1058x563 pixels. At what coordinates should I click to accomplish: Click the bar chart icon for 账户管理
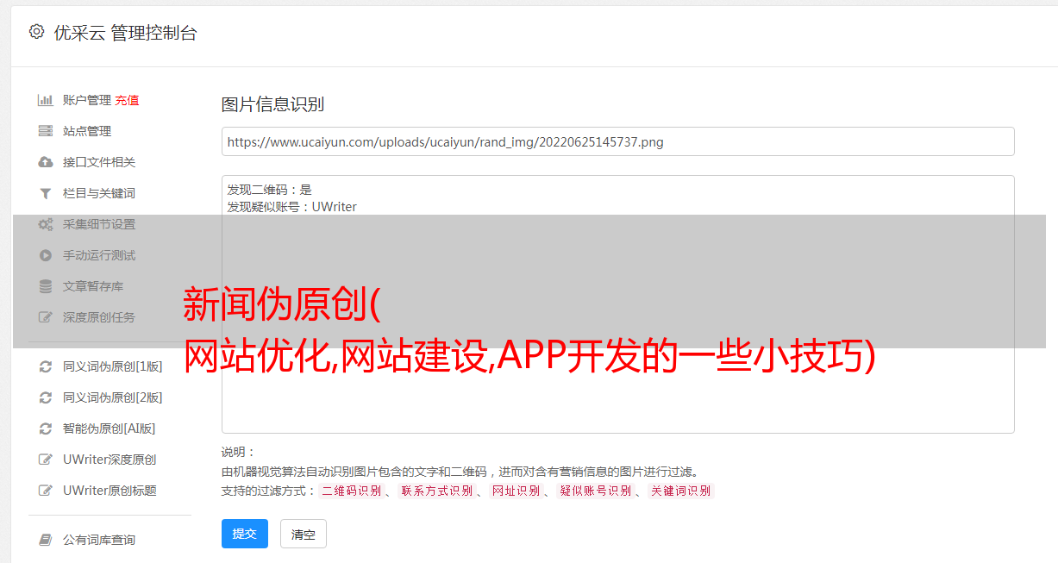(46, 100)
